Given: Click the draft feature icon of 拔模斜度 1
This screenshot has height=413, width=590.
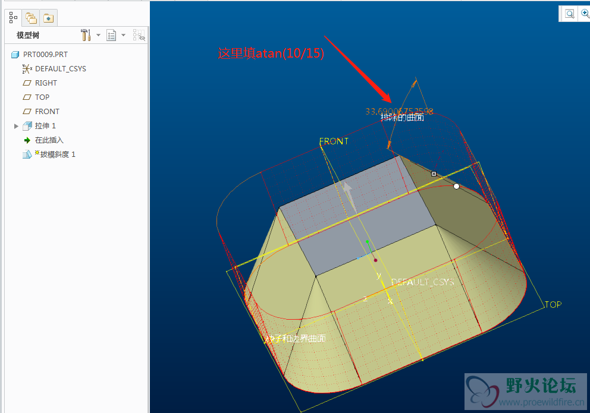Looking at the screenshot, I should click(27, 155).
